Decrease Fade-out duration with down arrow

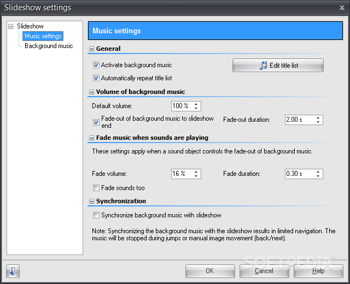coord(318,122)
